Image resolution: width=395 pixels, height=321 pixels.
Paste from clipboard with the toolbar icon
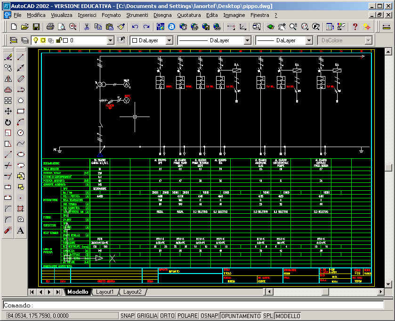109,27
